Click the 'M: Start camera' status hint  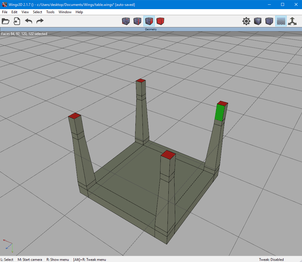[30, 259]
